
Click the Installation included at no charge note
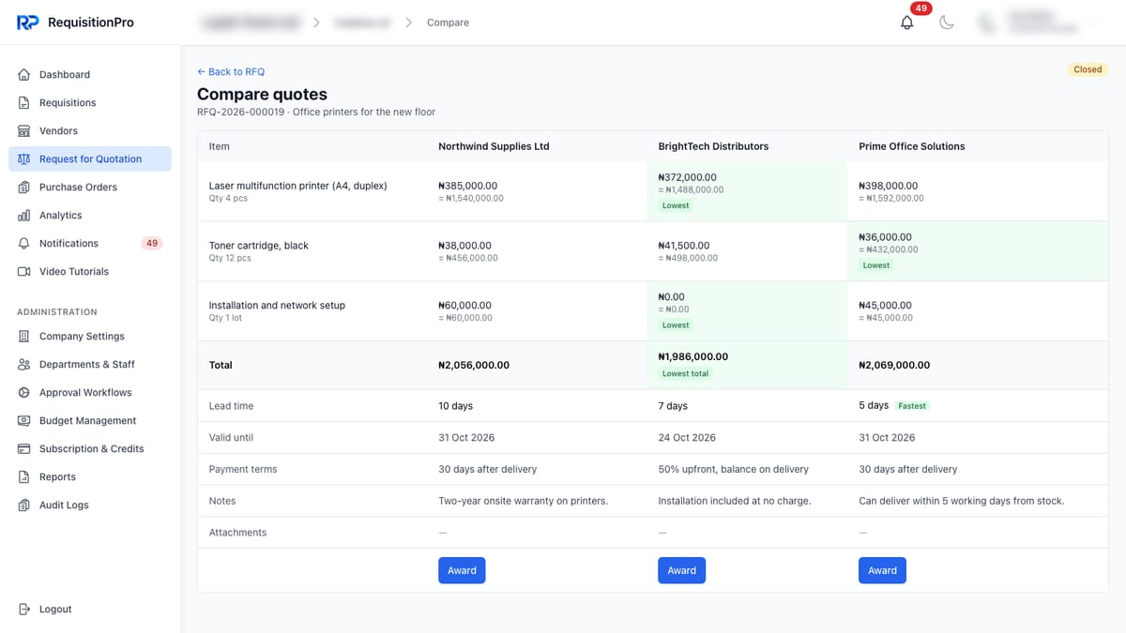734,501
